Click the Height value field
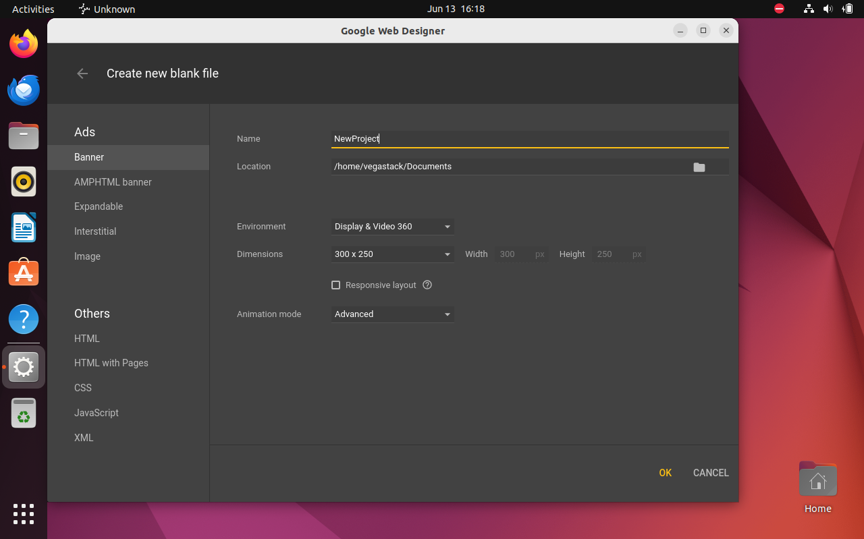 (619, 254)
